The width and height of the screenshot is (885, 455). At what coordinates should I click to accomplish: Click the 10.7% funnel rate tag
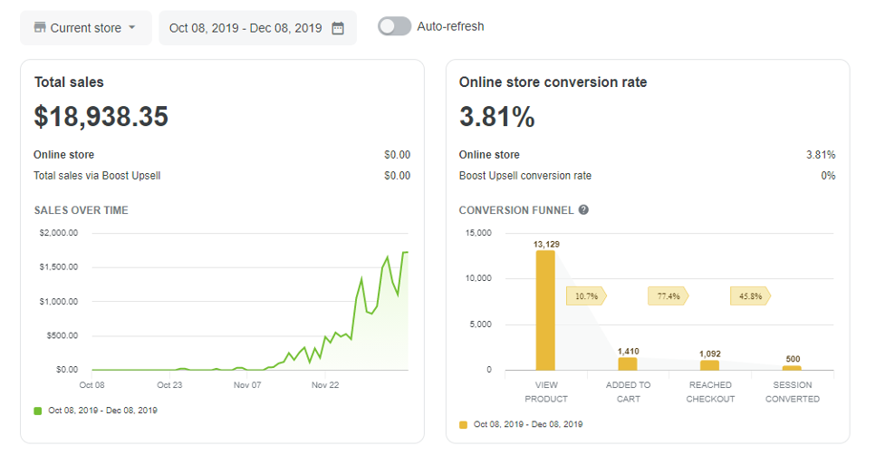[586, 295]
